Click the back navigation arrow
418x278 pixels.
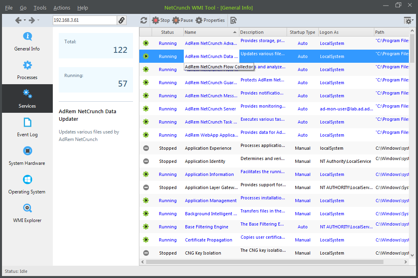(18, 20)
